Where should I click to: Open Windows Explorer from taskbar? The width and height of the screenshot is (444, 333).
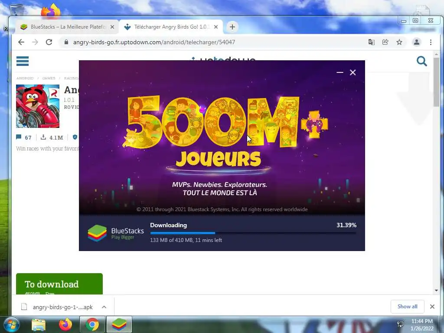click(39, 324)
